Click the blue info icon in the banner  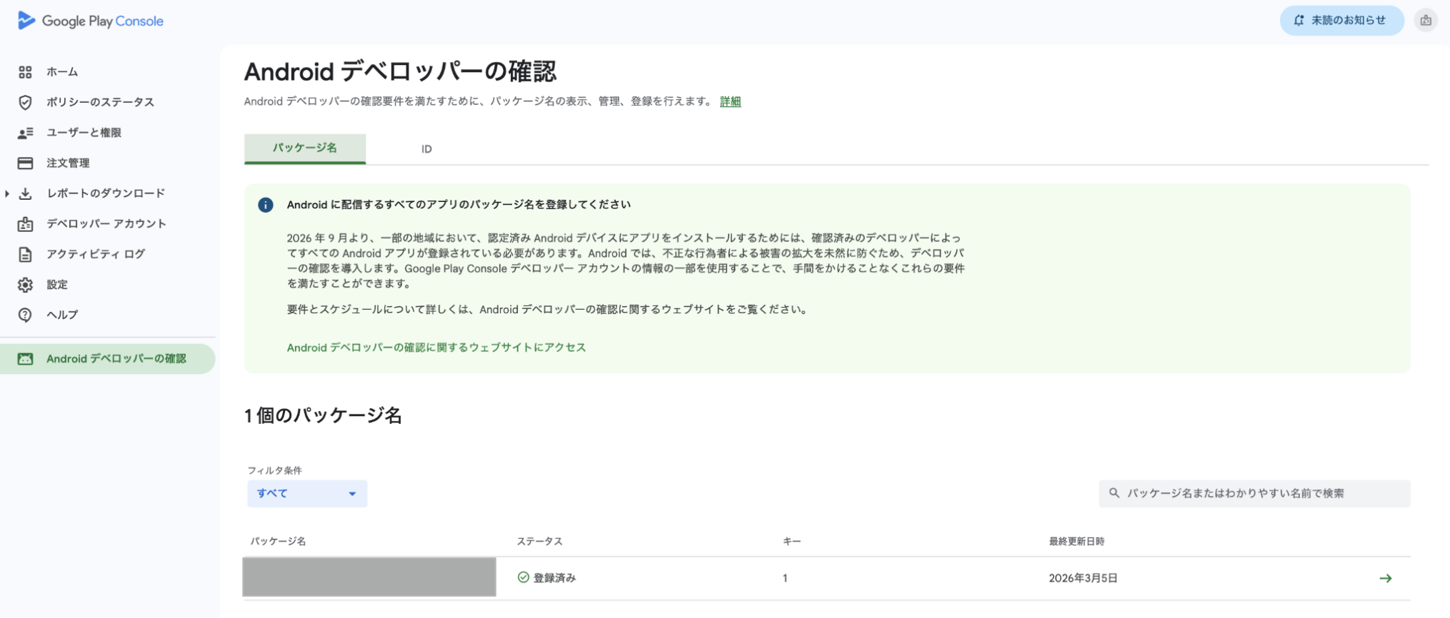(266, 205)
